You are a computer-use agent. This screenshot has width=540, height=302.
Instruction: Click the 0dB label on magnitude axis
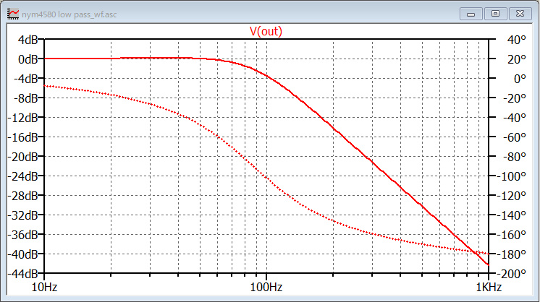29,59
